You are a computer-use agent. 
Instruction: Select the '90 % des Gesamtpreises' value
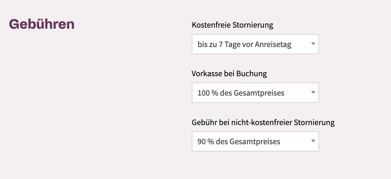click(x=239, y=142)
